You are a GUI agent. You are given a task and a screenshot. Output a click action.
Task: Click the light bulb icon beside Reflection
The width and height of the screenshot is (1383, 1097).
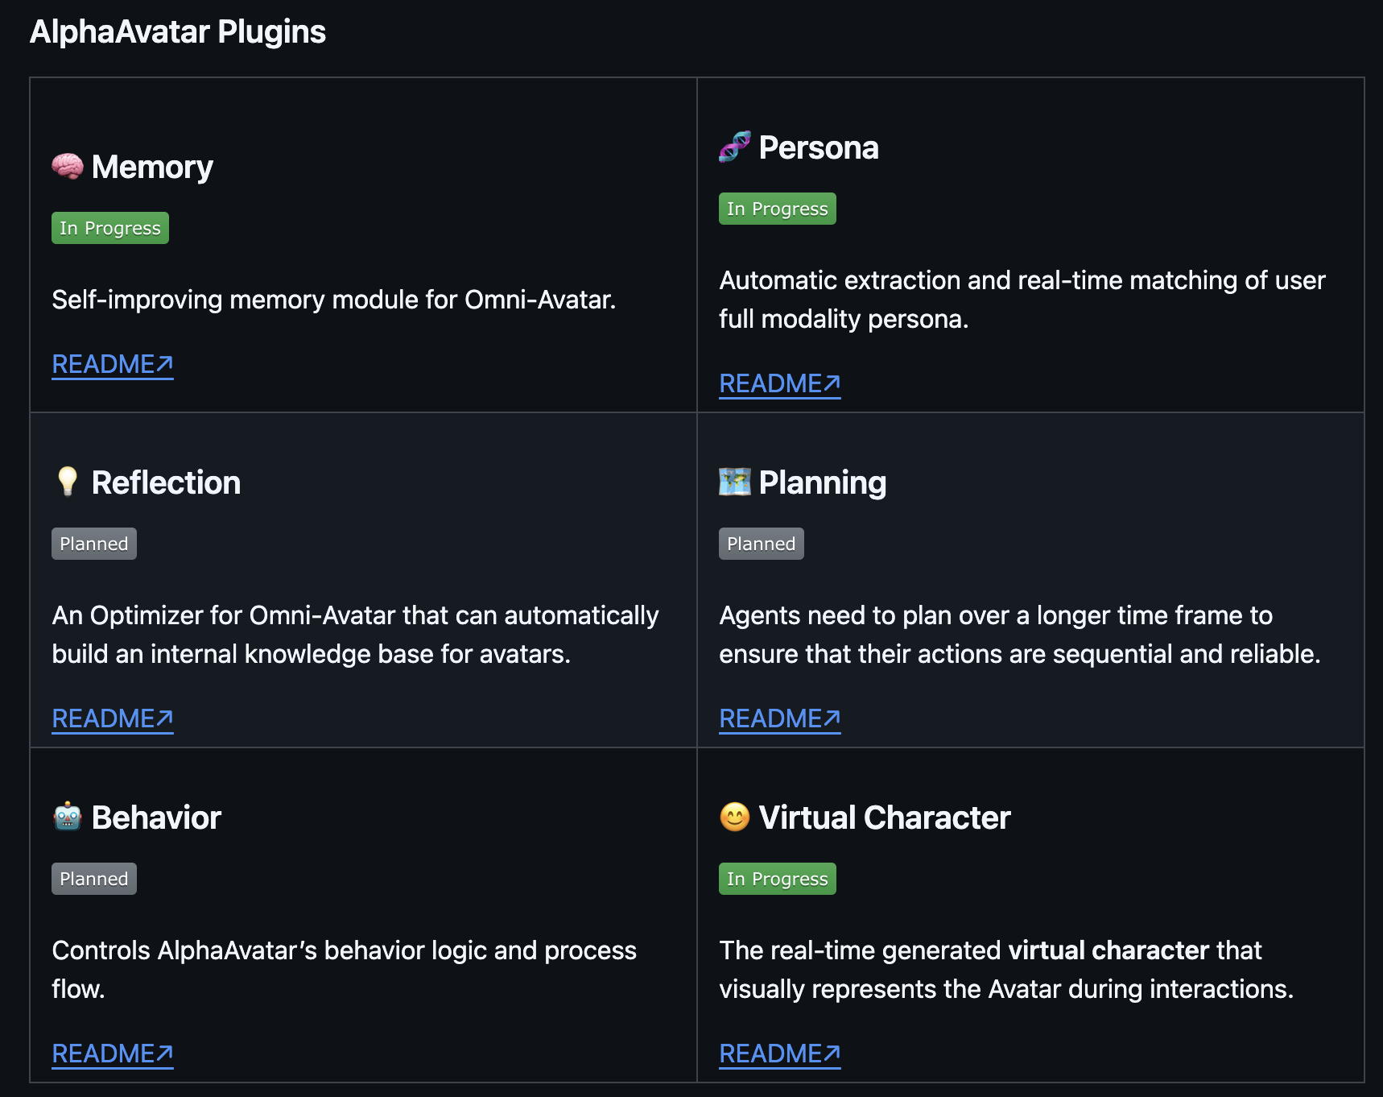pos(68,482)
